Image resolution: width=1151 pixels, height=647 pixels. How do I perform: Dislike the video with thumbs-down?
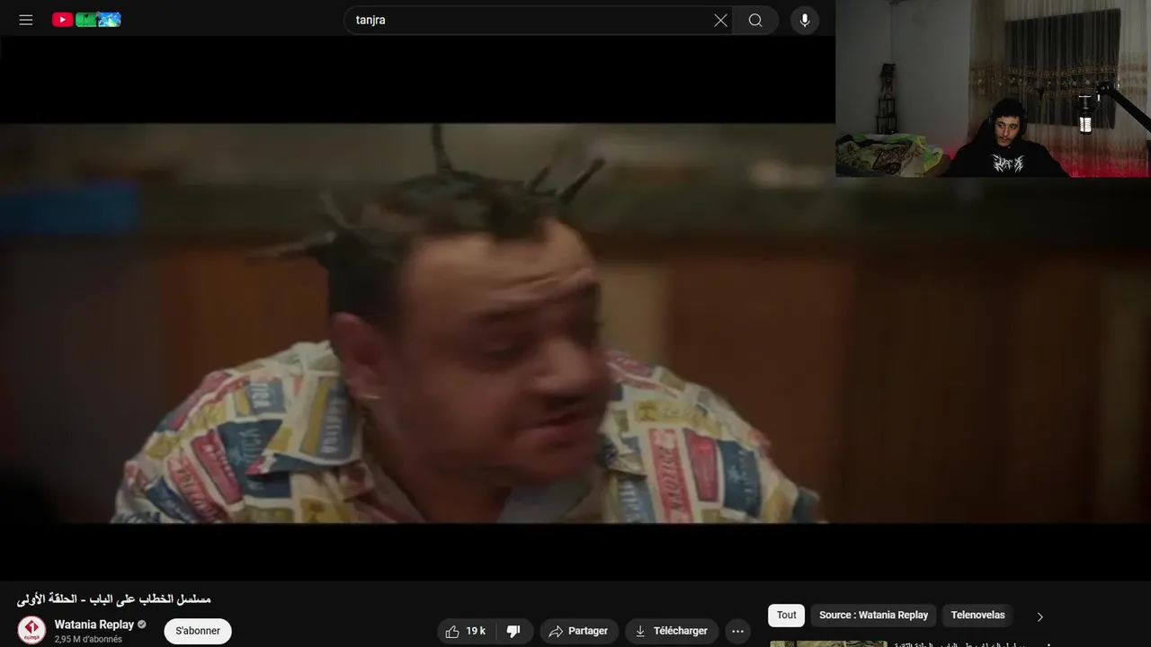[x=514, y=631]
